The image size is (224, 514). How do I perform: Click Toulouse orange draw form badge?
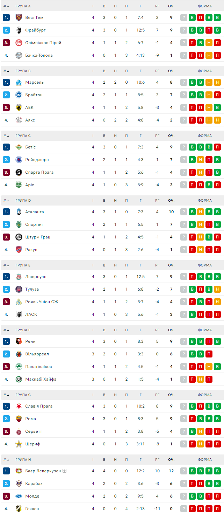(217, 289)
